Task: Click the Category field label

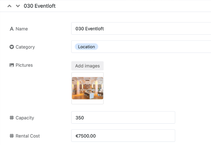Action: pos(25,47)
